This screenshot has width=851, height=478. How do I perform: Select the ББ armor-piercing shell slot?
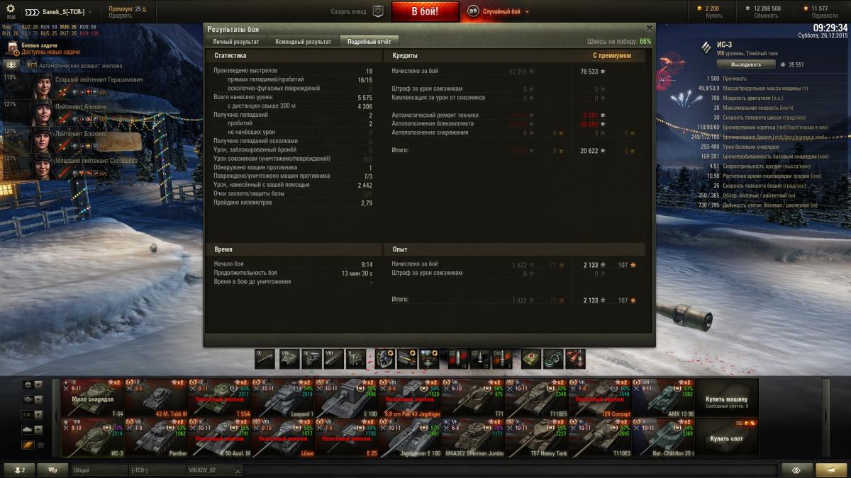[457, 359]
